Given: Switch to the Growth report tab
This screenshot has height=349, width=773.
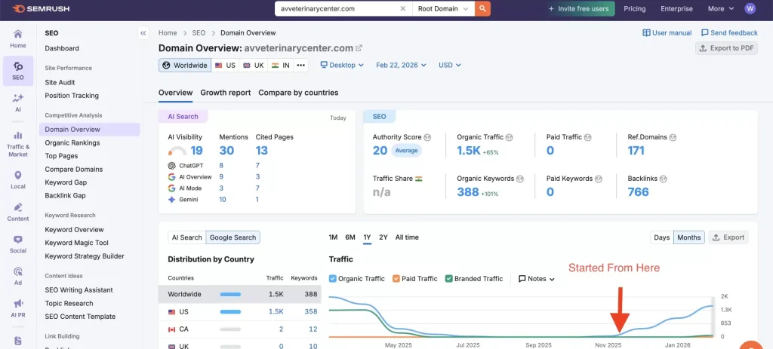Looking at the screenshot, I should (225, 93).
